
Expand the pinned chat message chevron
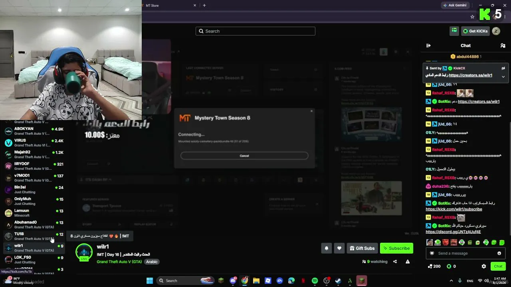503,77
